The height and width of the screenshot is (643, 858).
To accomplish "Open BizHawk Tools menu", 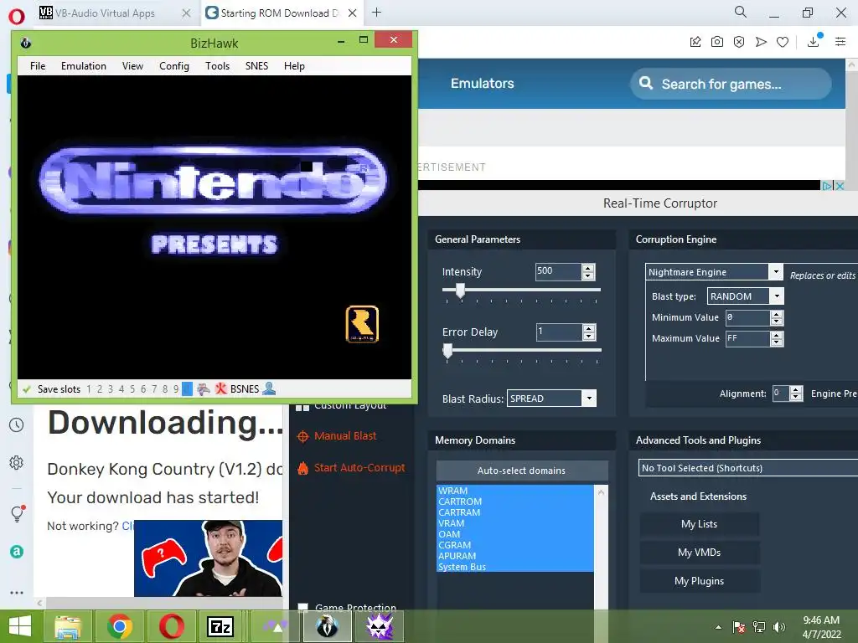I will 217,66.
